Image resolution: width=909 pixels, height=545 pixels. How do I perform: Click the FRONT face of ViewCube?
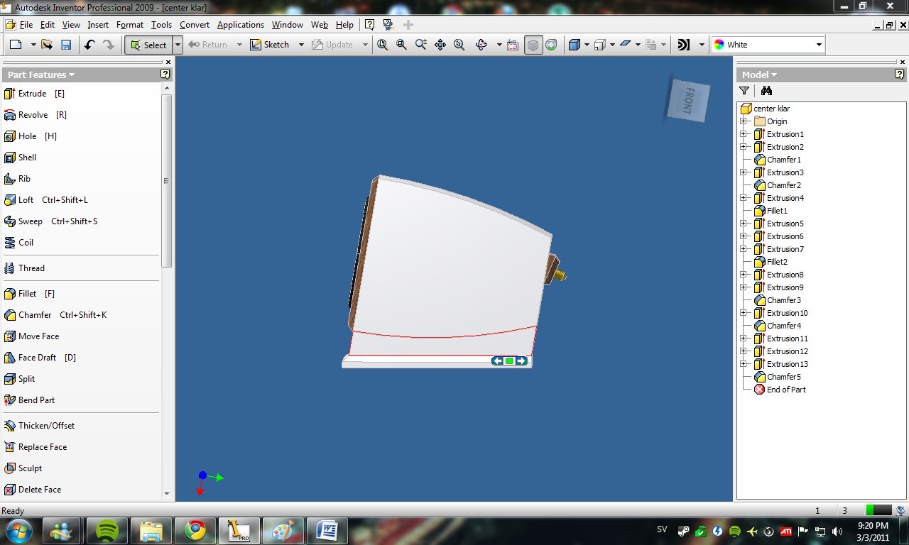688,99
